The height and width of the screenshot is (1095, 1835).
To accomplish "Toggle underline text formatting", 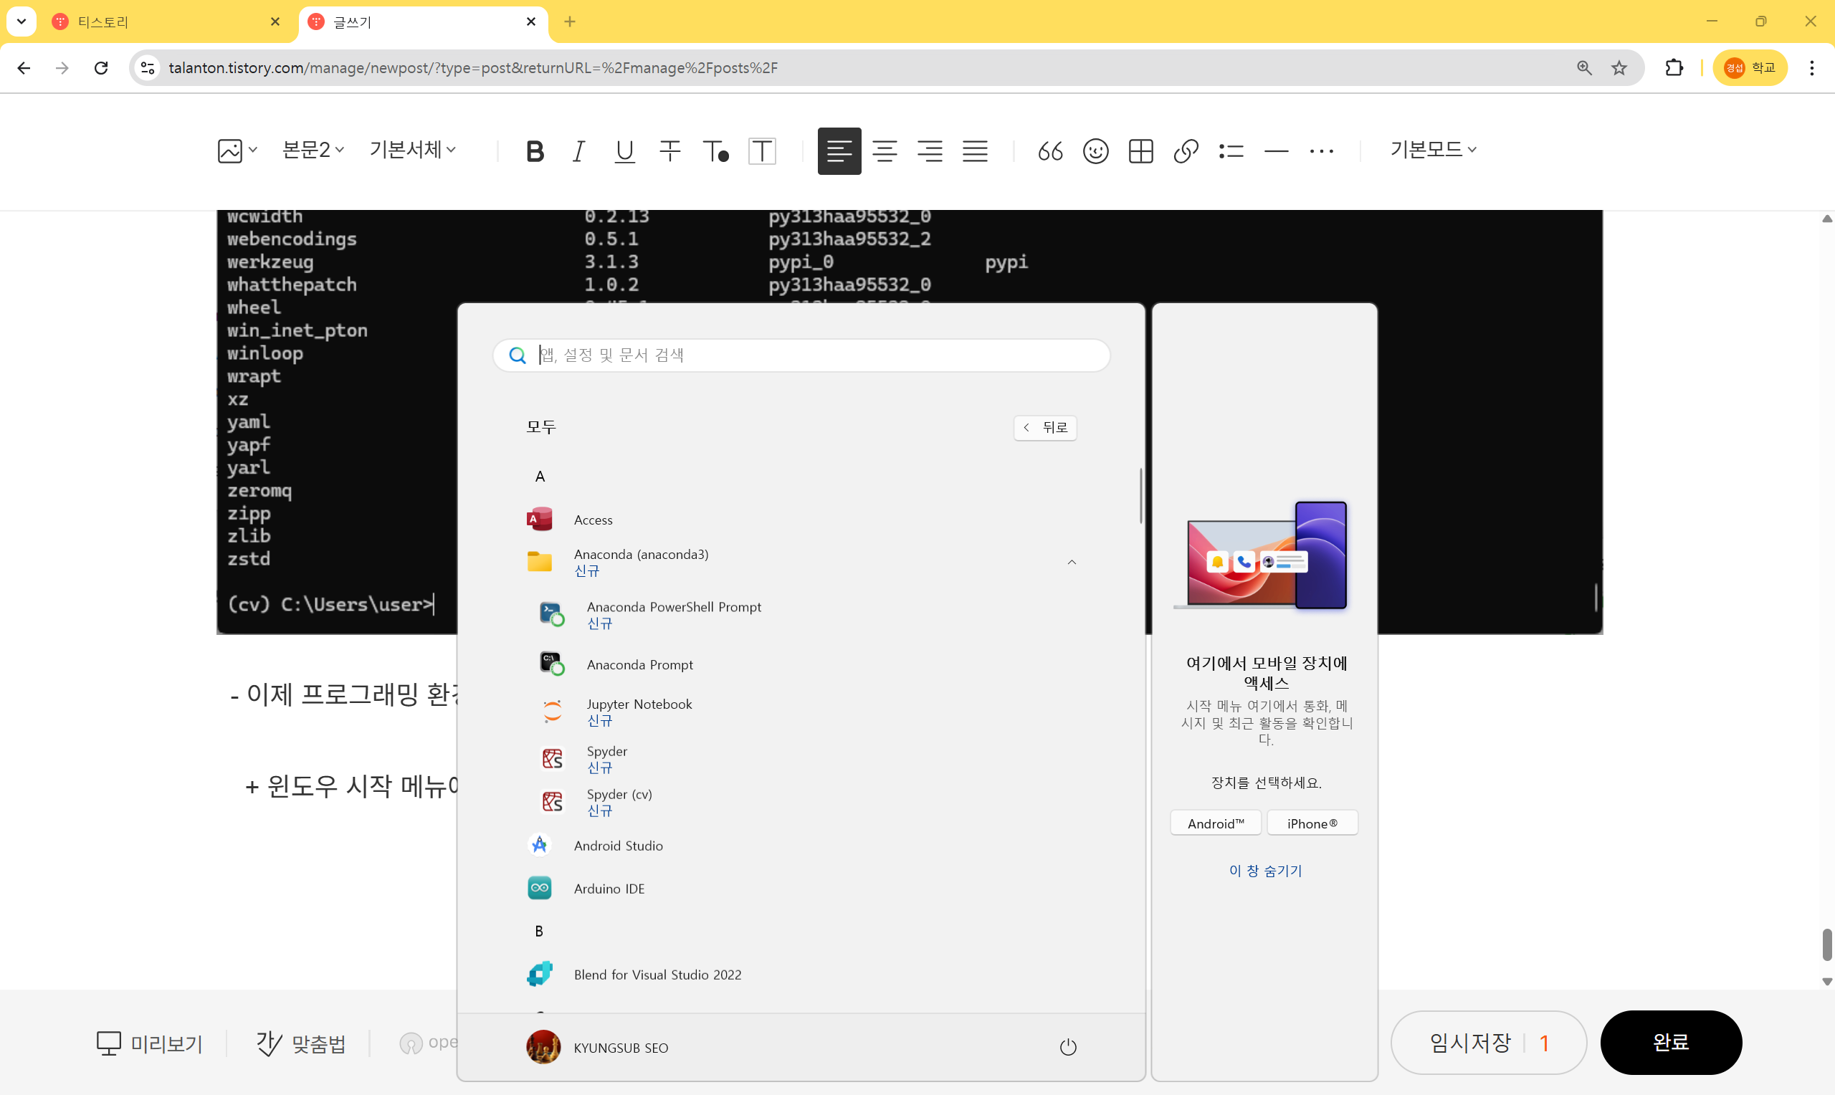I will [x=624, y=151].
